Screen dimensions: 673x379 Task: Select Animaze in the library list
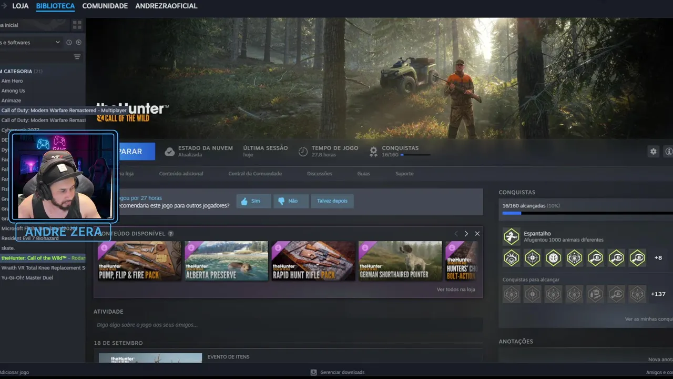[x=11, y=101]
